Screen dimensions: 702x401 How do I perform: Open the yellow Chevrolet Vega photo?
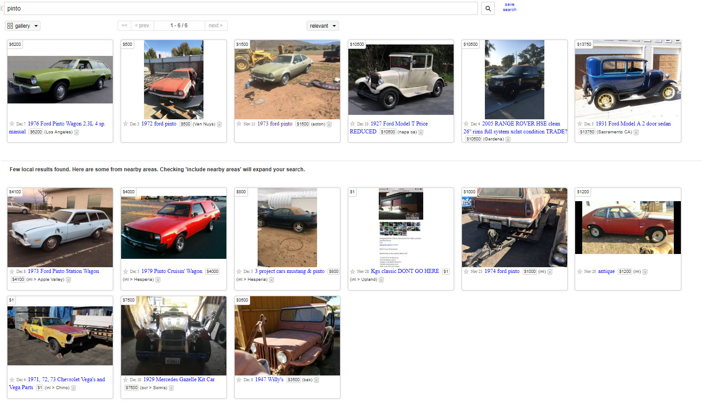(x=60, y=336)
